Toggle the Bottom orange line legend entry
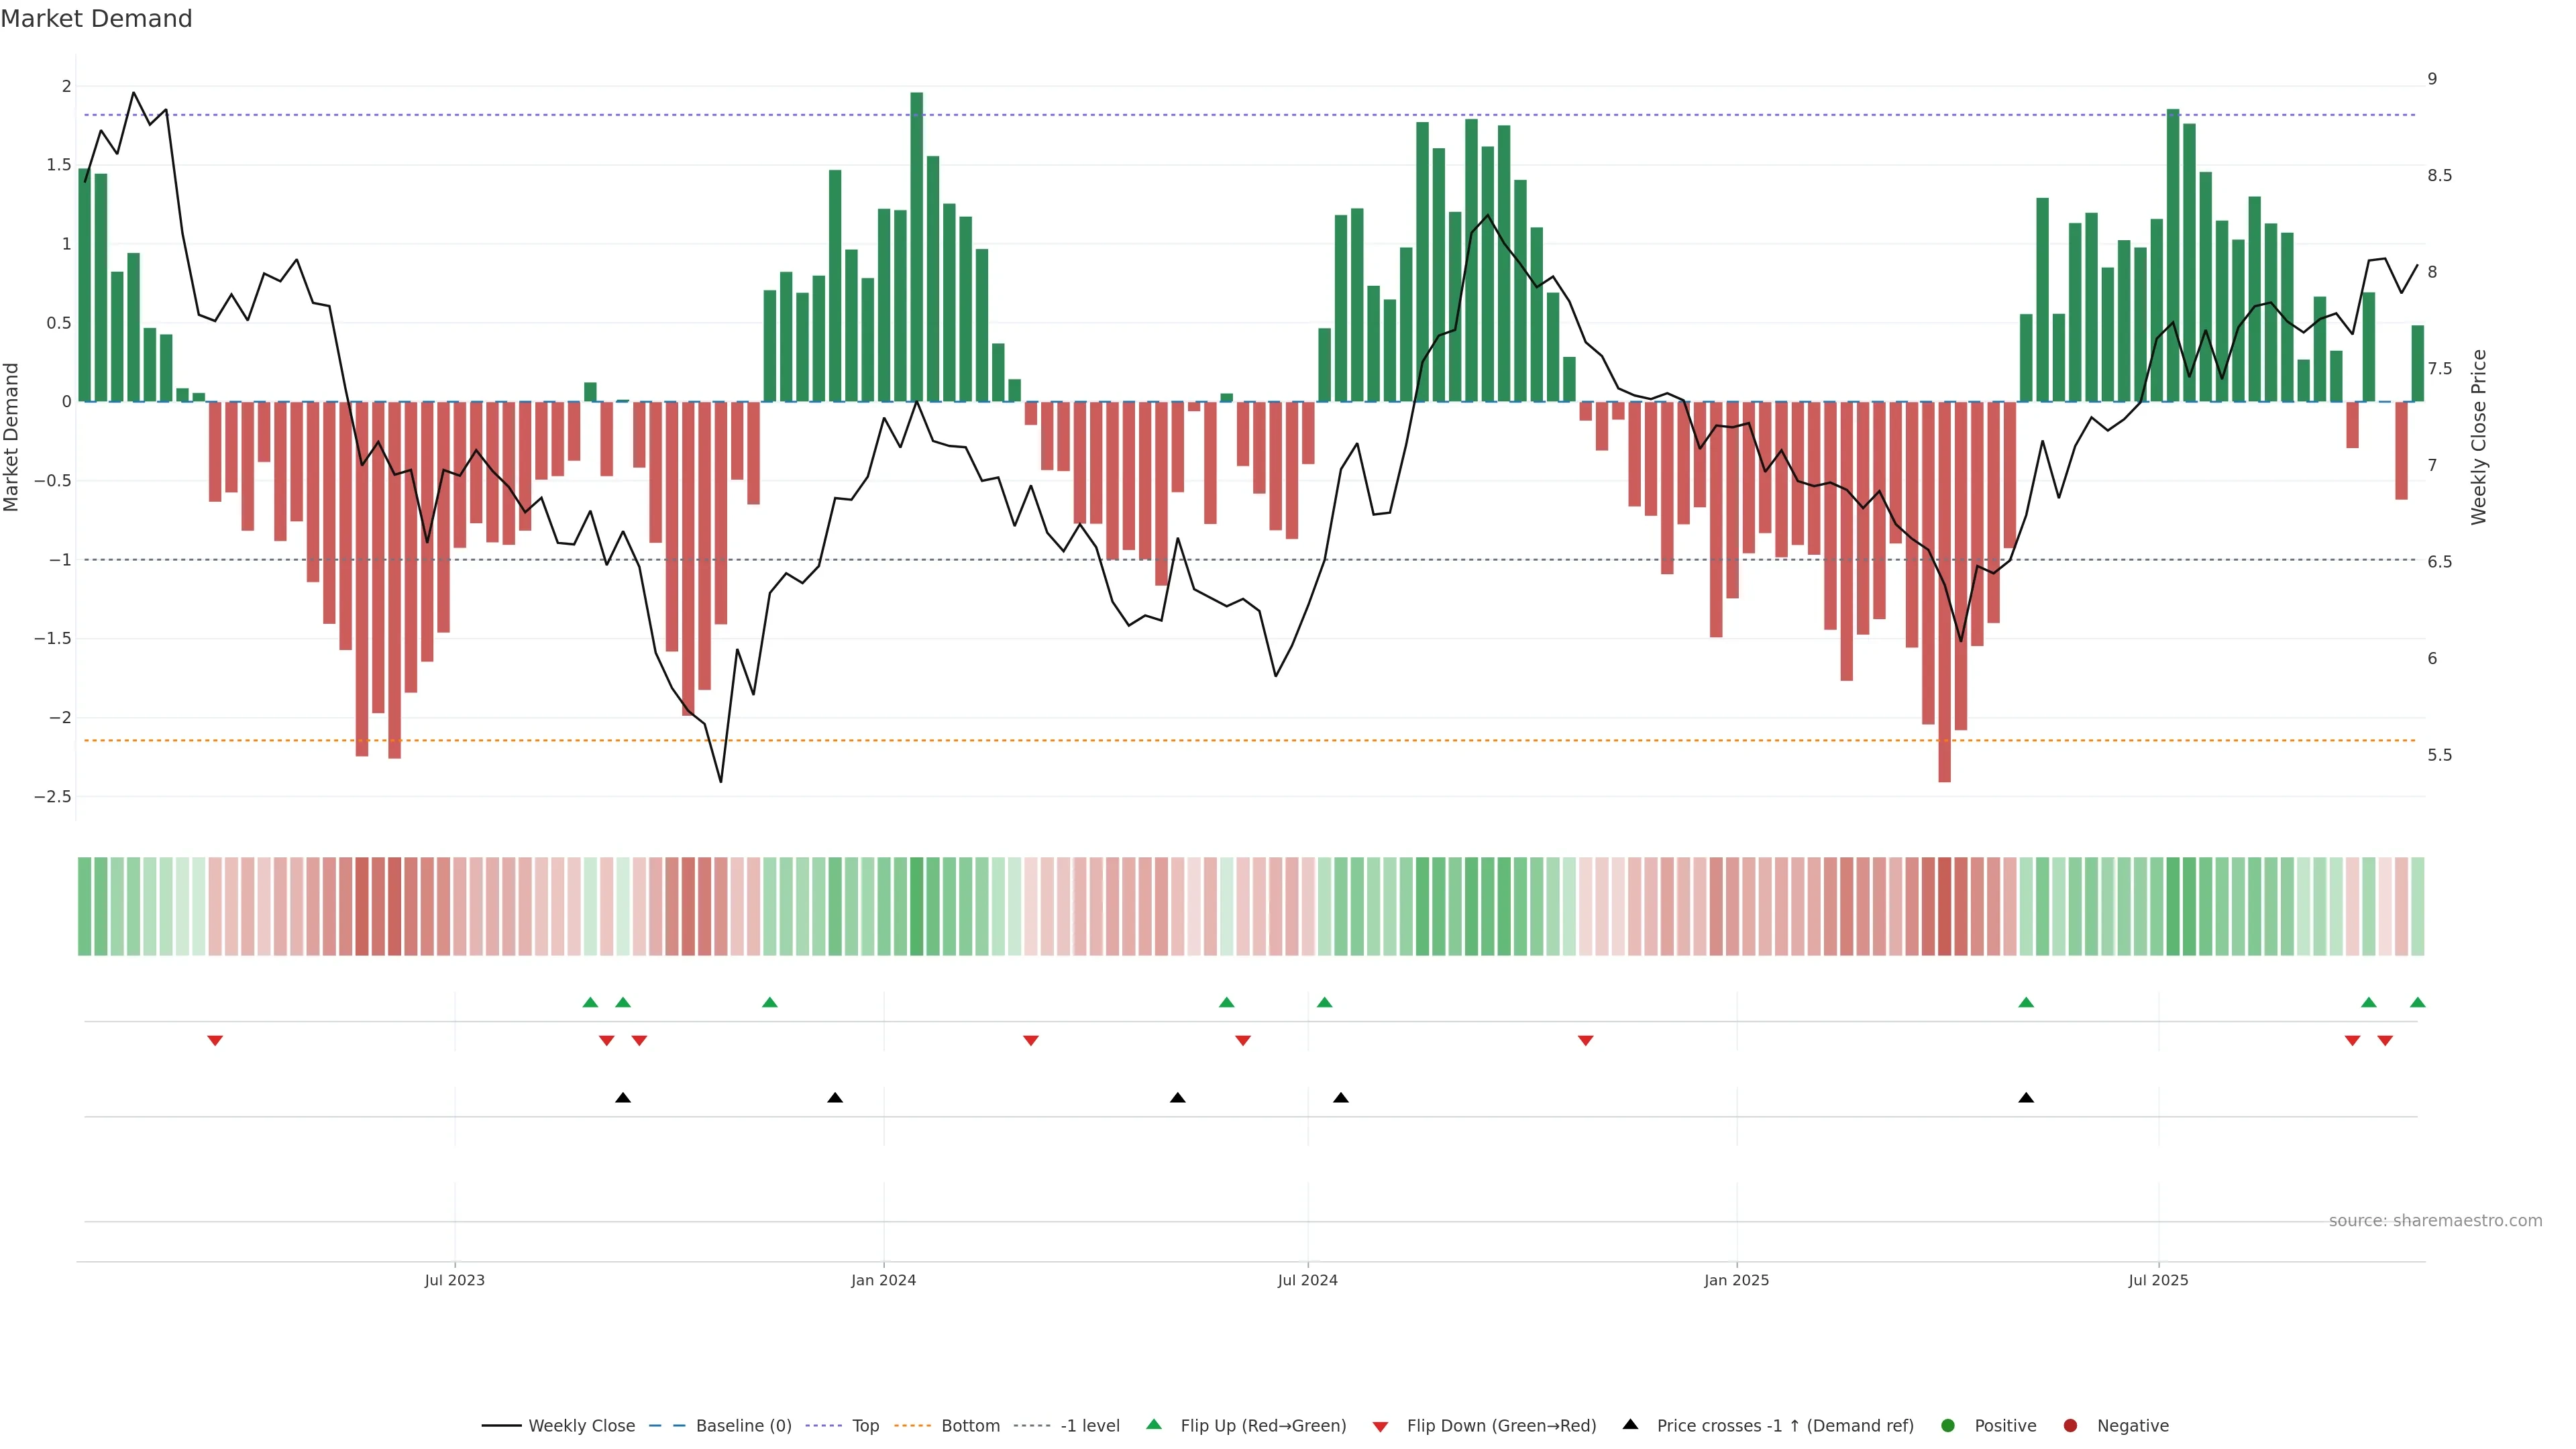The image size is (2576, 1449). pyautogui.click(x=970, y=1425)
